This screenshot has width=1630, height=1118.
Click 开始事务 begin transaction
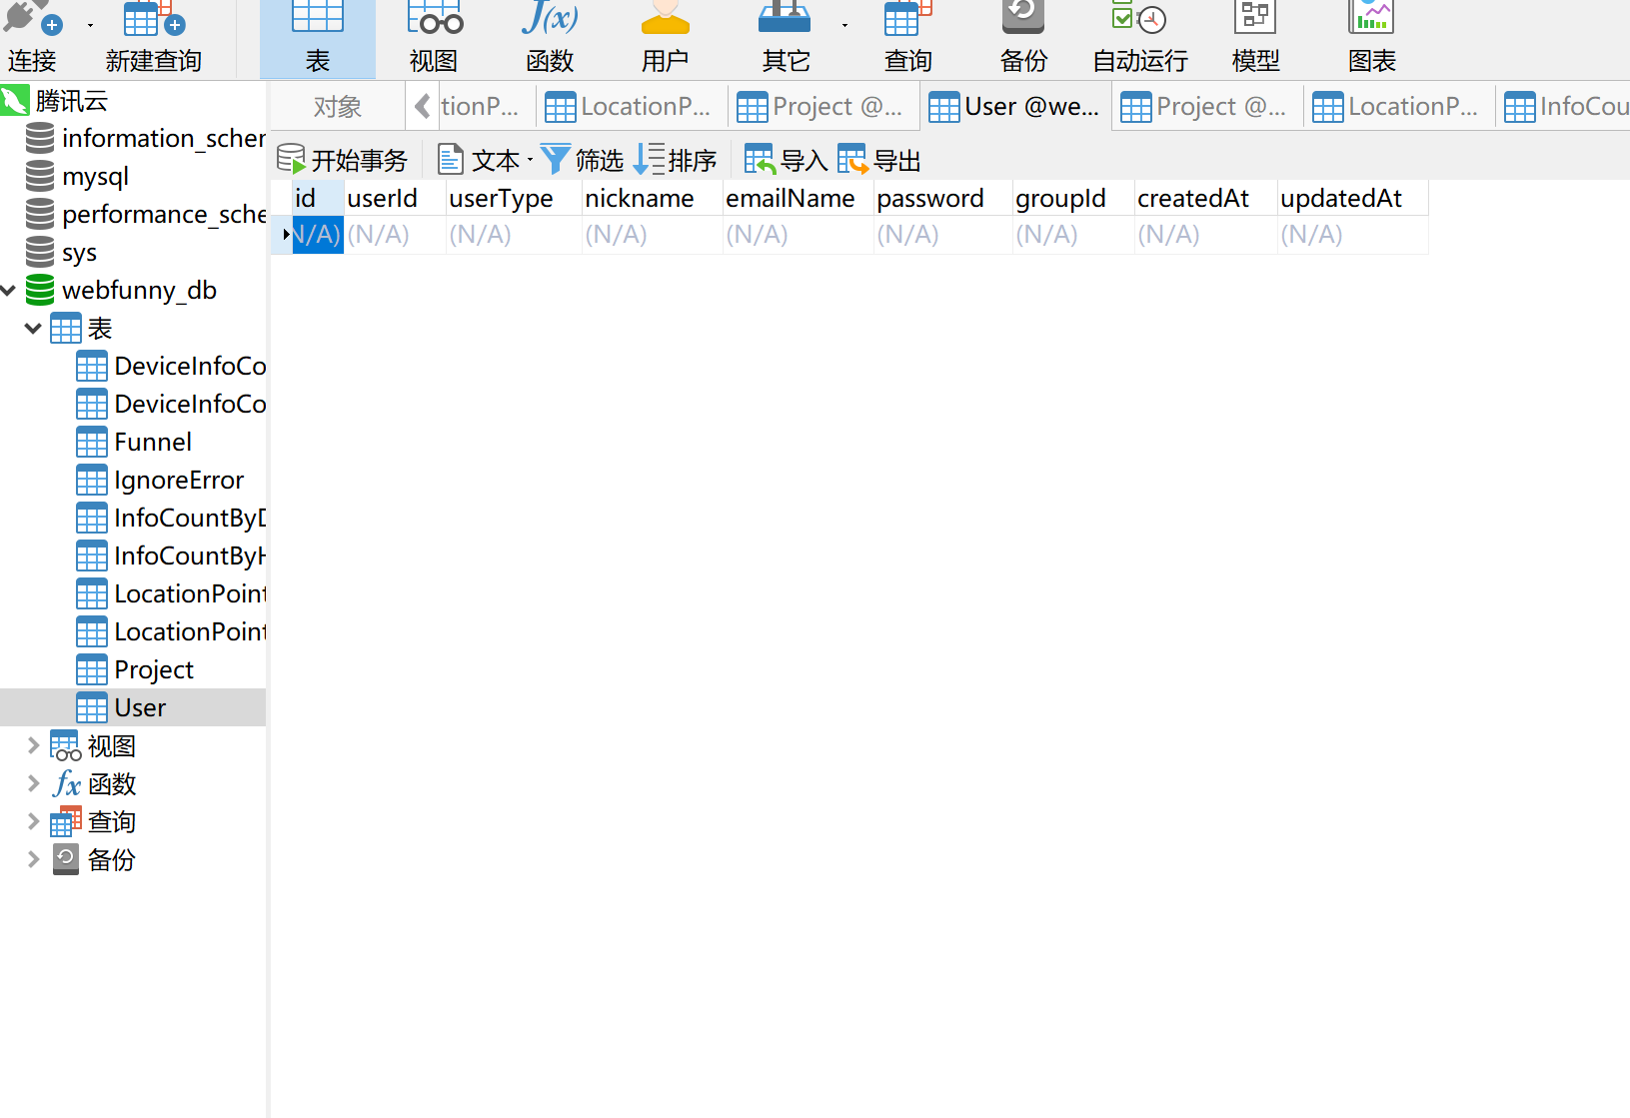[342, 160]
